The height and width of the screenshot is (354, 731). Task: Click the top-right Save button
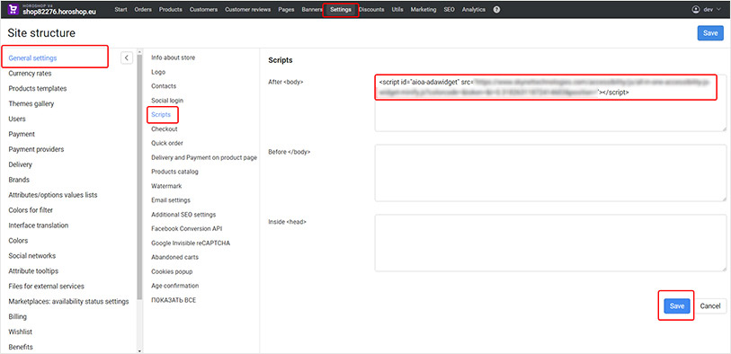pyautogui.click(x=710, y=33)
